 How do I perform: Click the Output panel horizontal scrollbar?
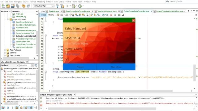point(102,109)
